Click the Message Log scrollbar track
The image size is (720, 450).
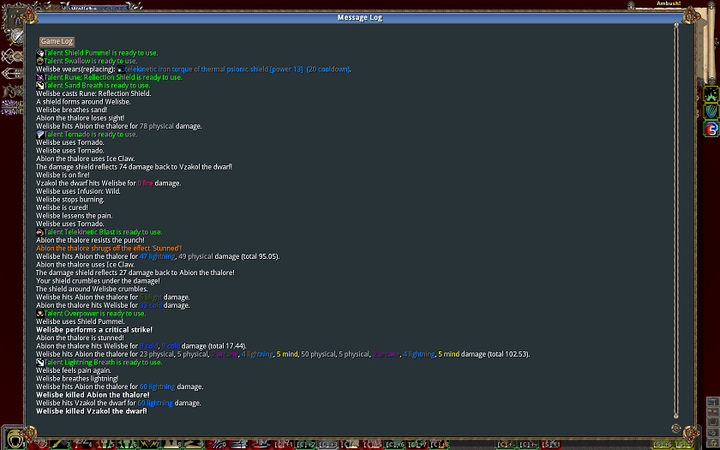tap(676, 220)
